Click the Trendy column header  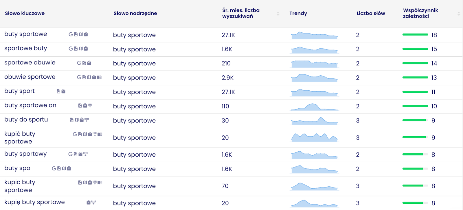point(298,13)
